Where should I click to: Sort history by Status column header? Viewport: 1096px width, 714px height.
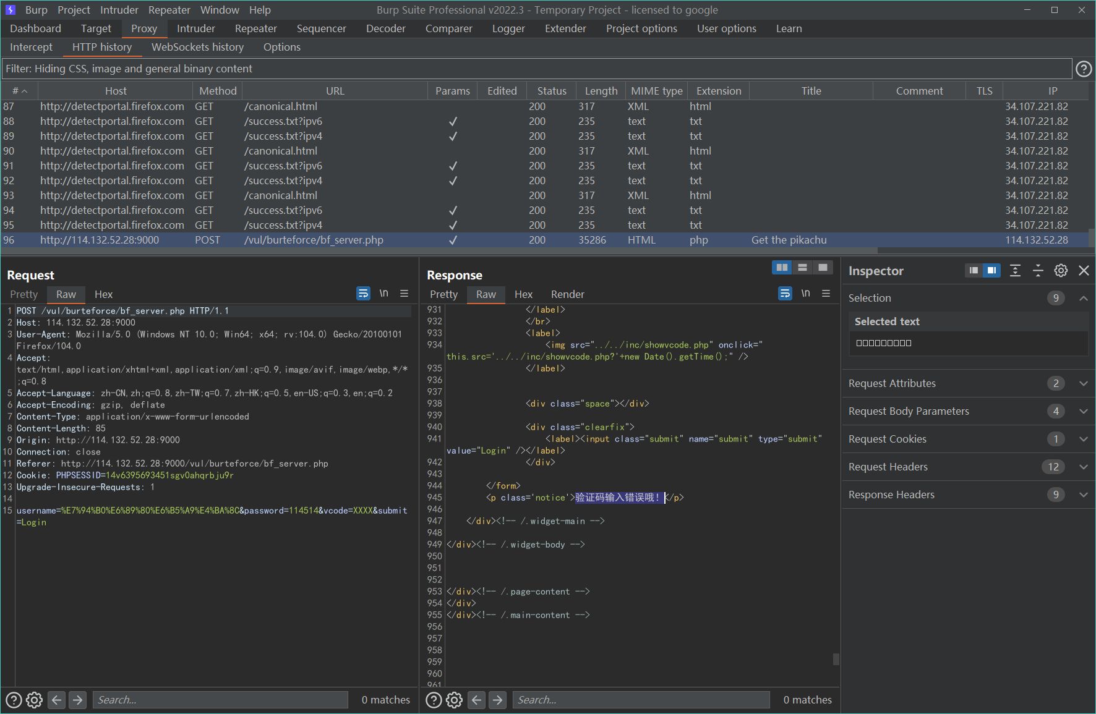tap(552, 91)
